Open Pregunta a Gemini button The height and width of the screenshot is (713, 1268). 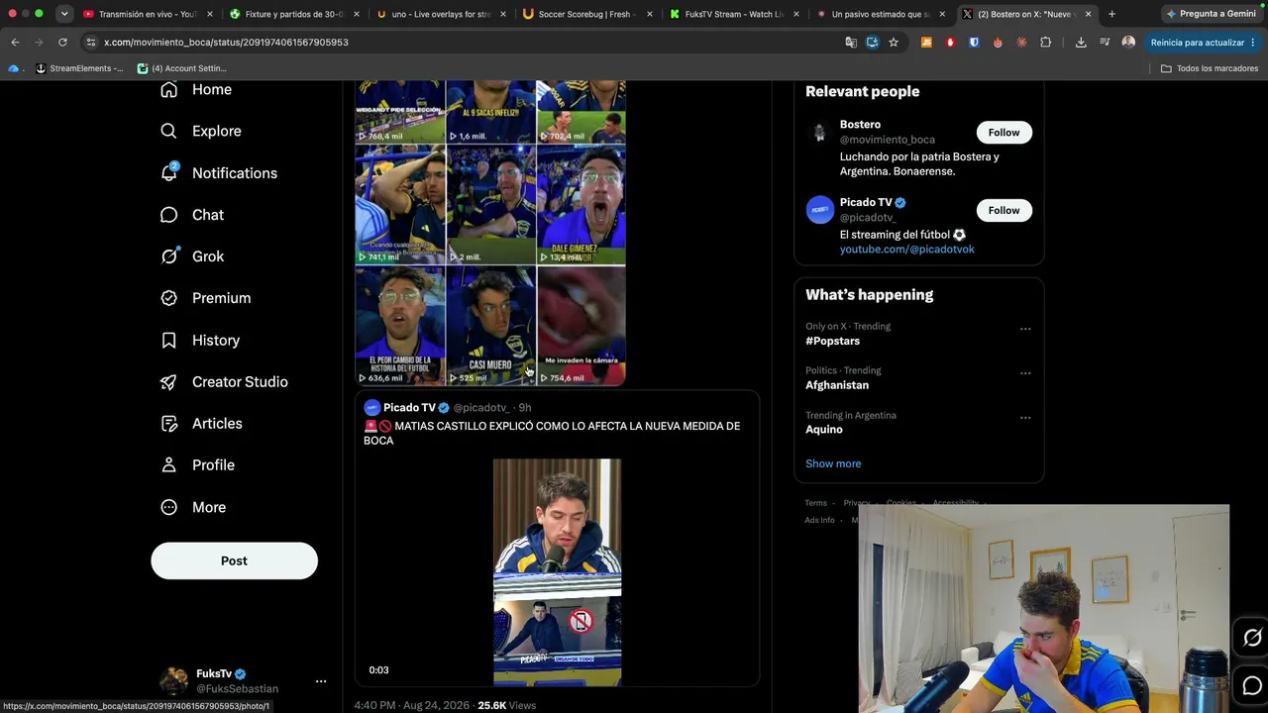(1211, 14)
